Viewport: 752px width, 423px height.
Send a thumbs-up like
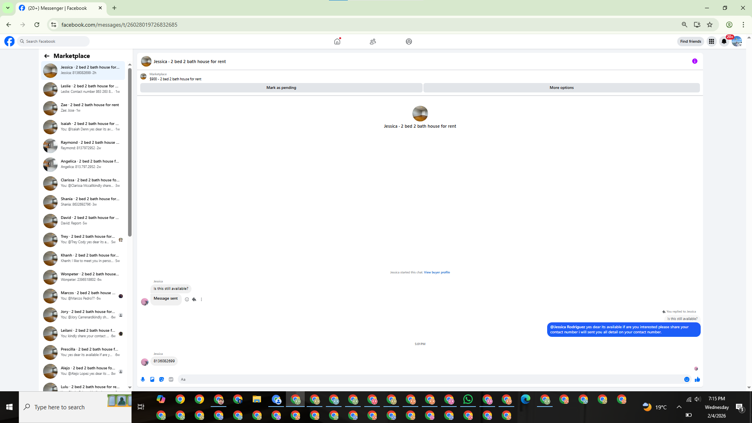[697, 379]
